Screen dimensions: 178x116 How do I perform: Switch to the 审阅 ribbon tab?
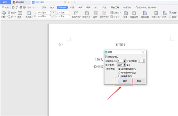click(x=80, y=7)
